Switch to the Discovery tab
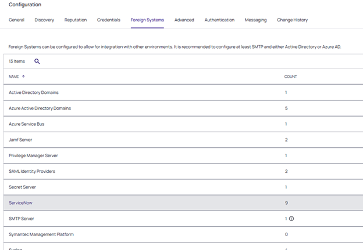The height and width of the screenshot is (250, 363). [44, 20]
